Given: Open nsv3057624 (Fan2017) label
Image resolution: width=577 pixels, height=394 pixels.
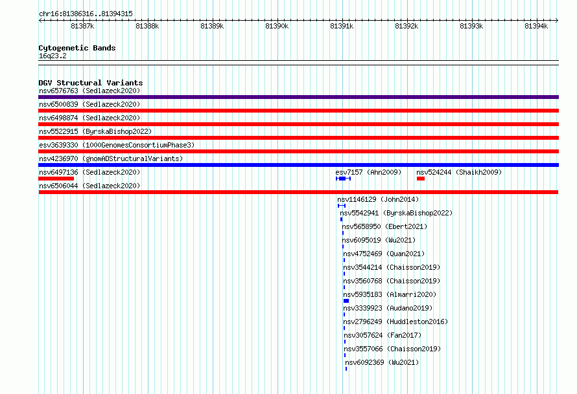Looking at the screenshot, I should pos(383,335).
